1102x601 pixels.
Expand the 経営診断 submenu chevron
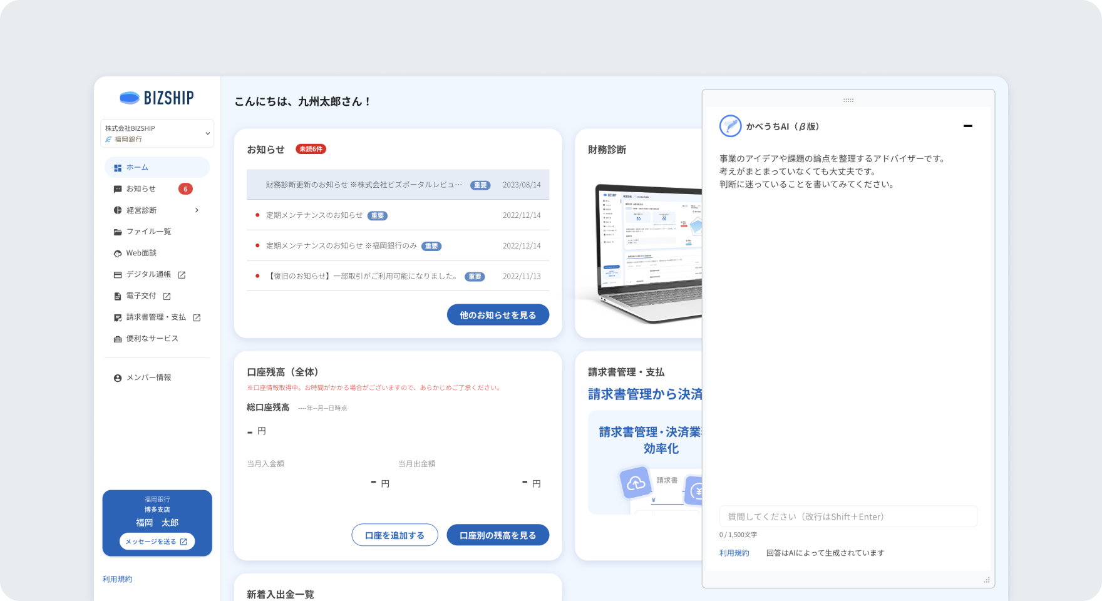(x=197, y=210)
